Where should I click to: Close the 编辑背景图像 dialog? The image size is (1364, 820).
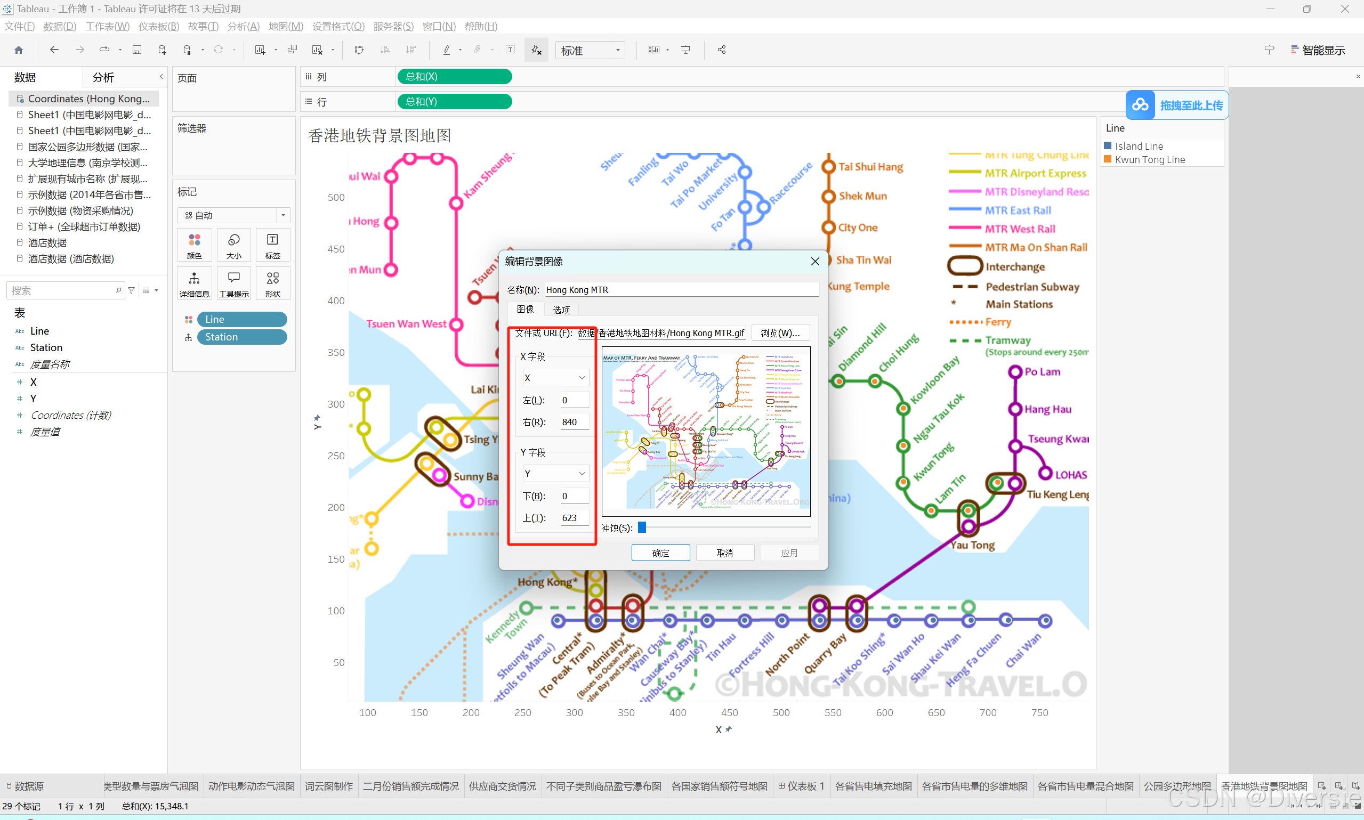click(x=815, y=262)
